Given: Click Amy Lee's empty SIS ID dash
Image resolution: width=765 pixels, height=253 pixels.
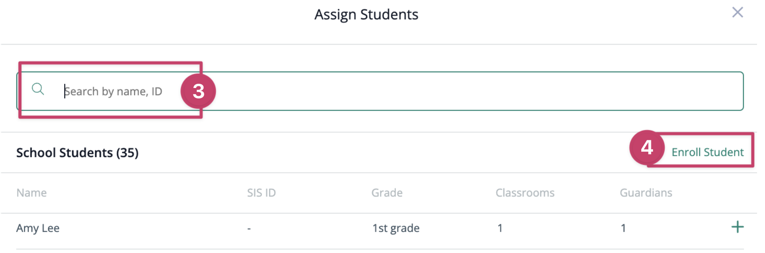Looking at the screenshot, I should pyautogui.click(x=249, y=229).
